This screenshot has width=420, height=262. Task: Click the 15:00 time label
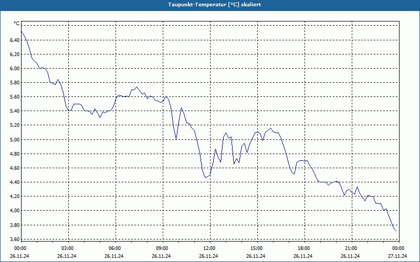(x=256, y=248)
